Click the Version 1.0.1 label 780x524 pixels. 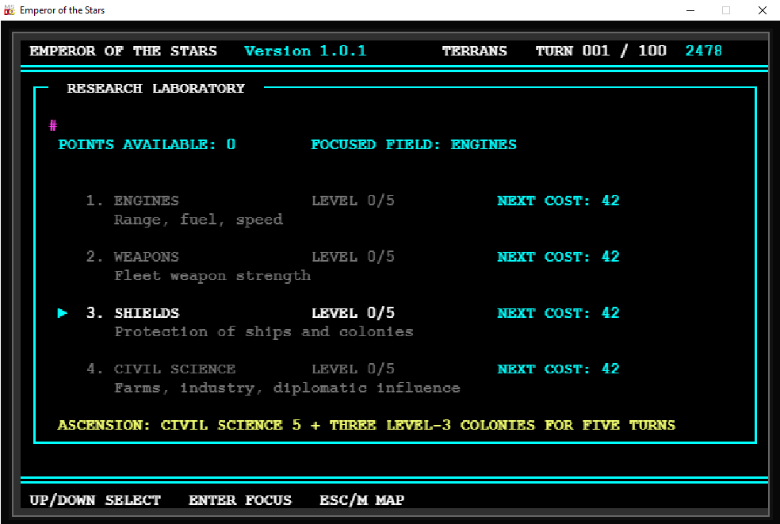click(x=305, y=52)
